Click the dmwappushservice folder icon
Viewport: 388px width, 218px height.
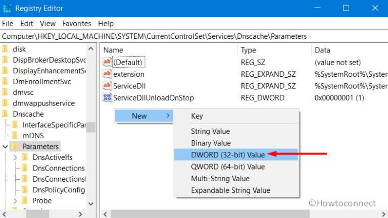pyautogui.click(x=5, y=103)
